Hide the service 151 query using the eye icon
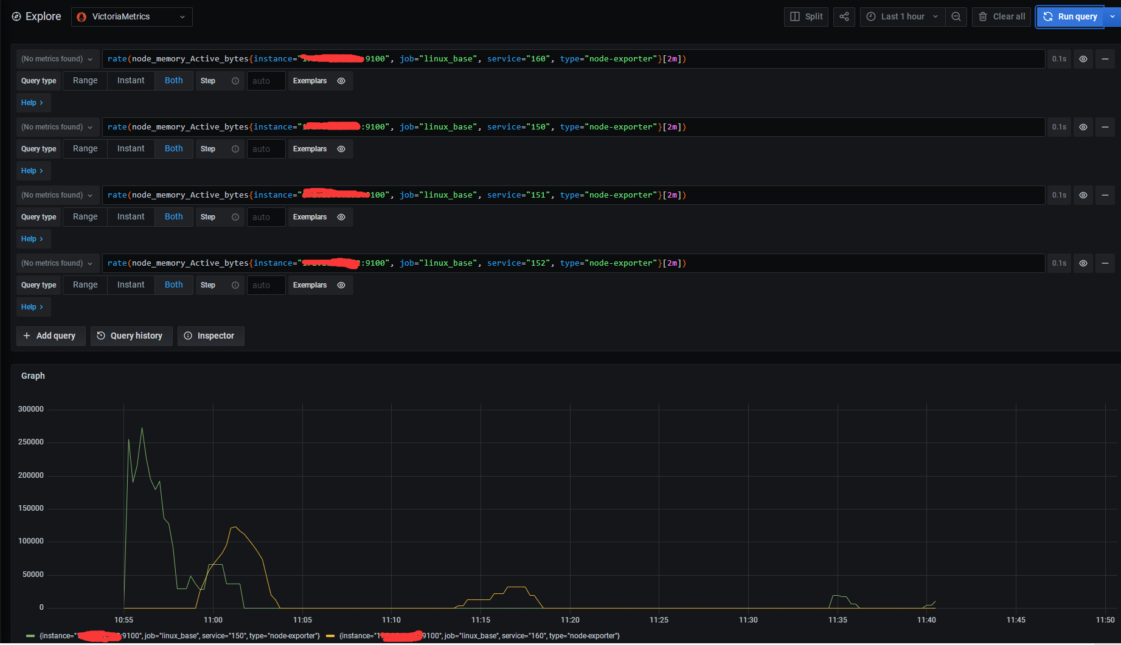The image size is (1121, 645). coord(1083,195)
